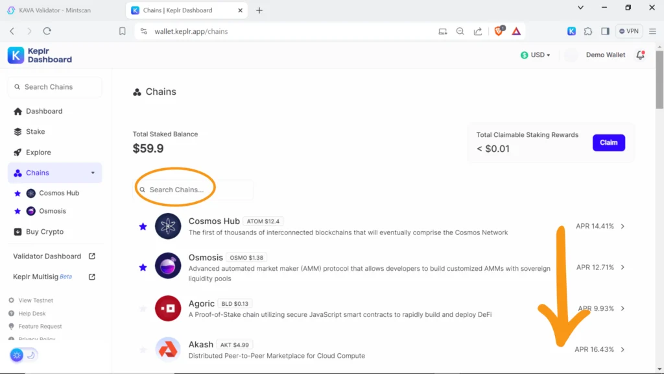Open the notification bell icon
The image size is (664, 374).
pos(640,55)
